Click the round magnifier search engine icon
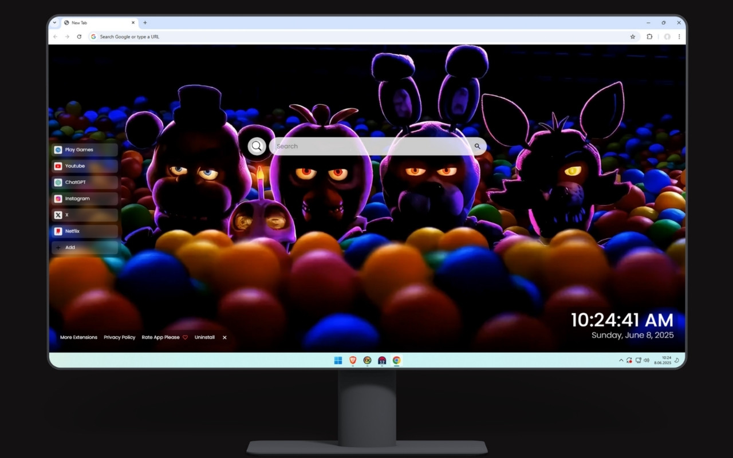Viewport: 733px width, 458px height. pos(257,146)
